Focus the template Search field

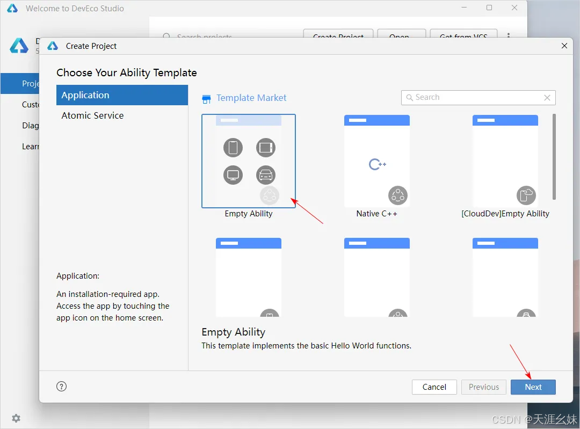pyautogui.click(x=479, y=98)
